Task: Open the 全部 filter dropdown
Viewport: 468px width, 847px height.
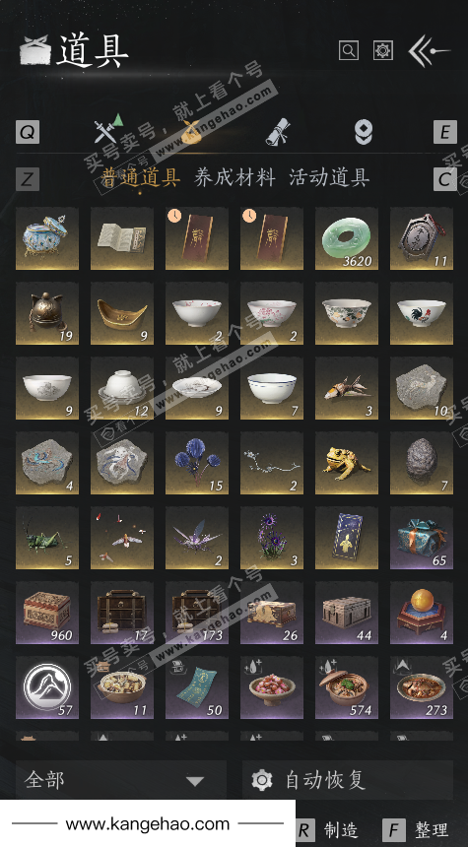Action: [x=121, y=780]
